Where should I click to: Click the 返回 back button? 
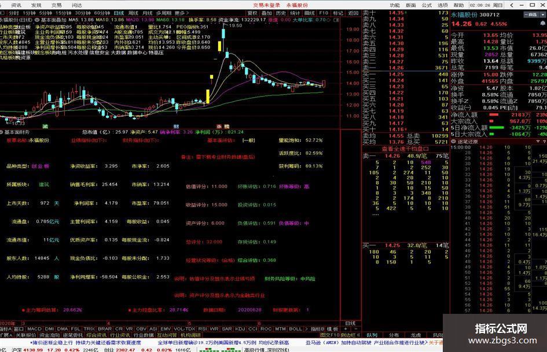(x=354, y=13)
